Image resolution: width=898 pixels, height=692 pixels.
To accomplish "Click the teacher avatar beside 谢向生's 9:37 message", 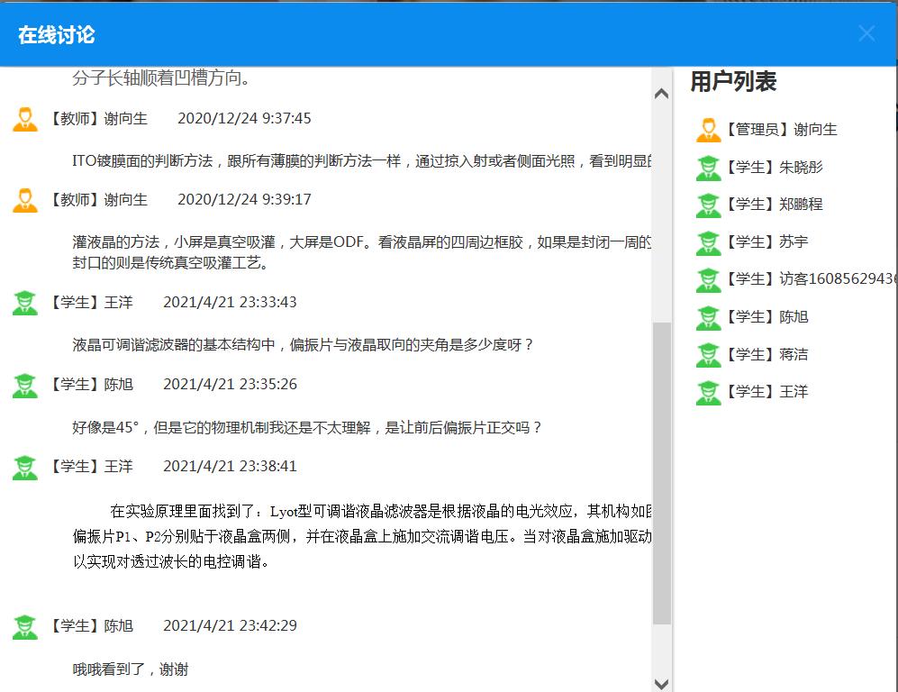I will coord(24,117).
